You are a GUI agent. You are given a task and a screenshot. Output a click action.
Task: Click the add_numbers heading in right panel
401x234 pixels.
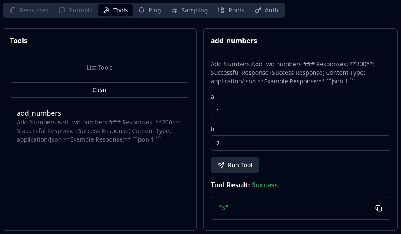click(234, 41)
